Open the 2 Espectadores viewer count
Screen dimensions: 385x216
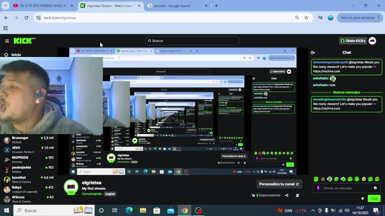(266, 195)
